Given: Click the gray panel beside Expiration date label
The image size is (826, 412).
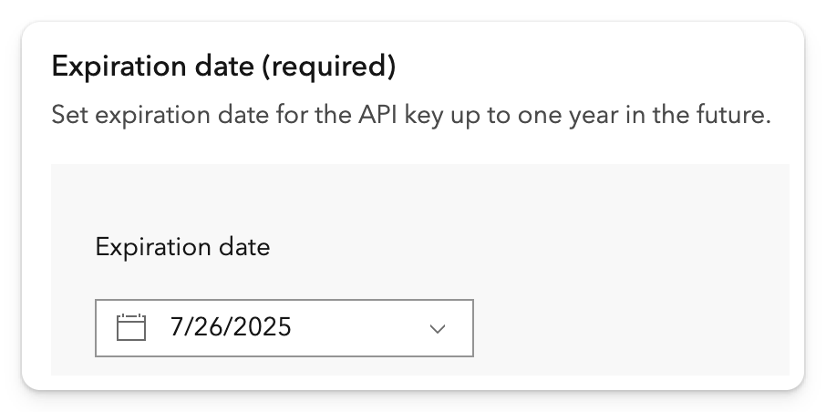Looking at the screenshot, I should [547, 247].
